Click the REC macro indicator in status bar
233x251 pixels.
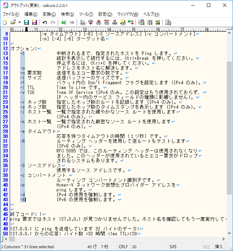tap(207, 247)
